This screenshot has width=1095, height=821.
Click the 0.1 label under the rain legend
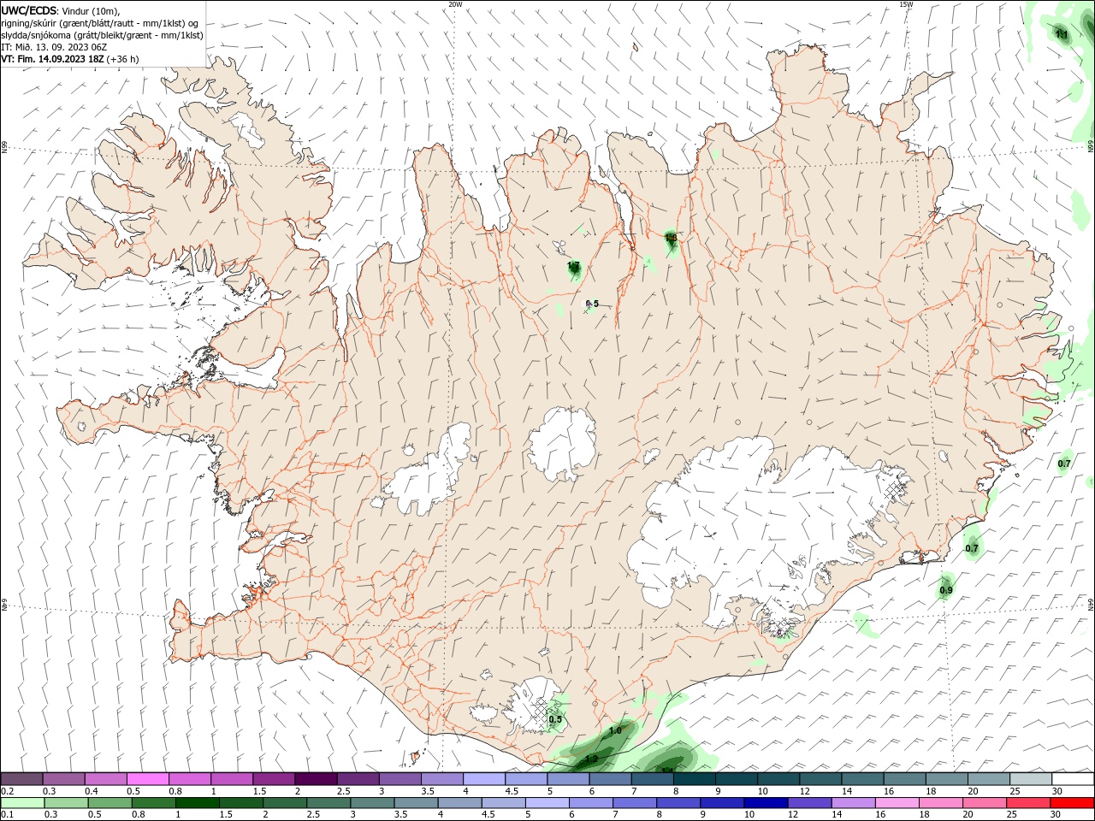coord(8,815)
